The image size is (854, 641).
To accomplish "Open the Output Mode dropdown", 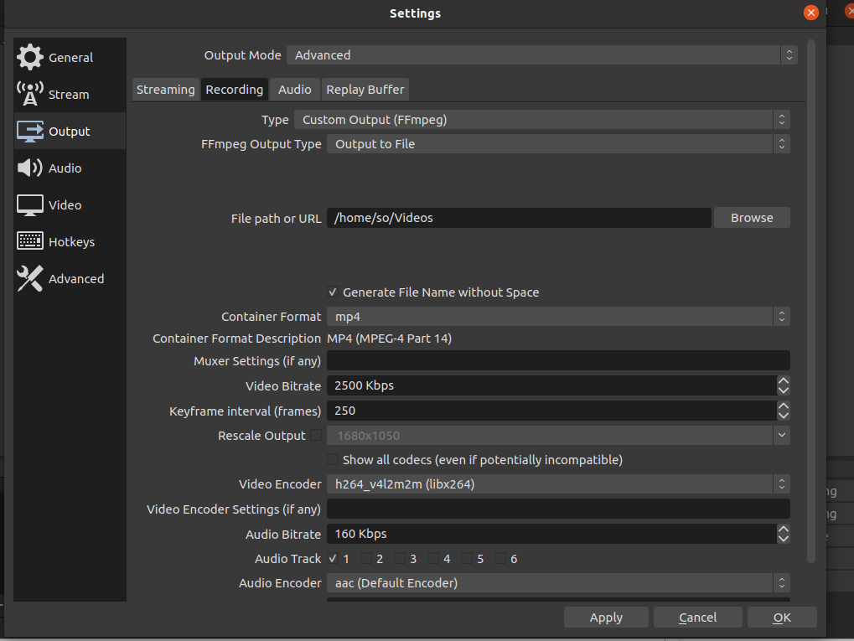I will (x=541, y=55).
